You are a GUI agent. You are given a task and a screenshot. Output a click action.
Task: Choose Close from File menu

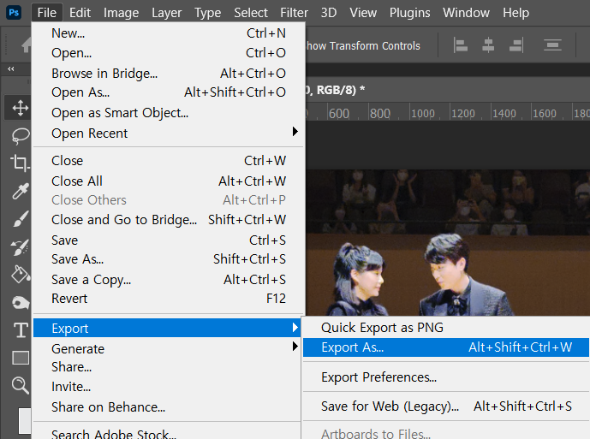click(x=169, y=161)
